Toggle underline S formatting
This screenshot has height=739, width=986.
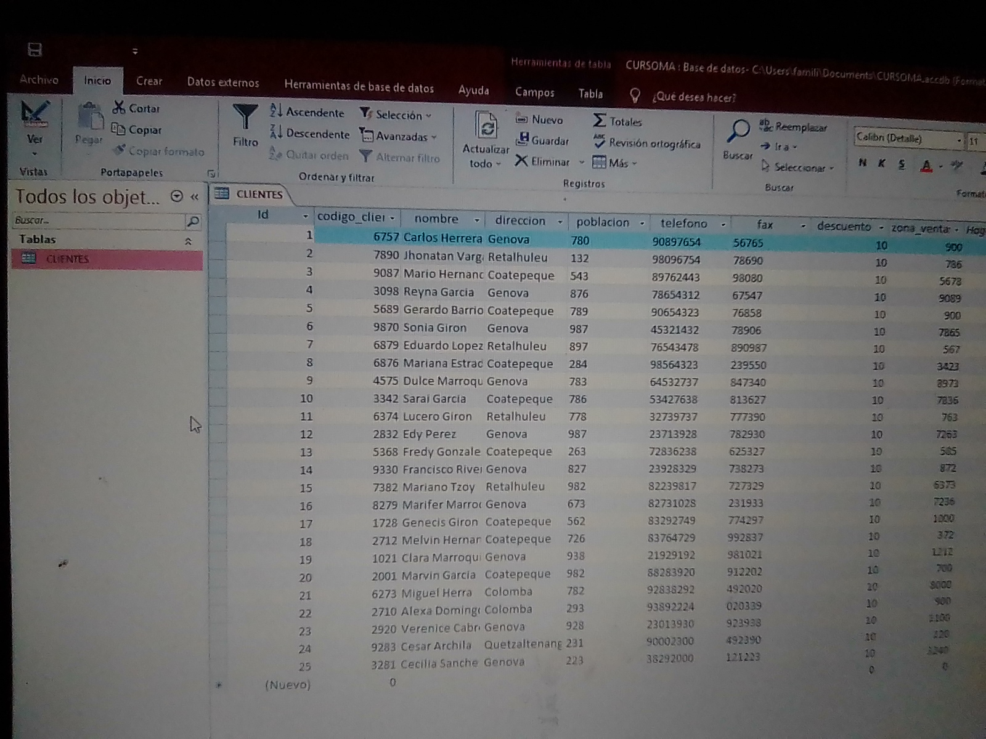pos(902,164)
